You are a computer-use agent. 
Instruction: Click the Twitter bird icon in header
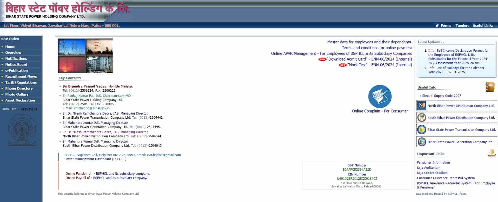tap(437, 25)
